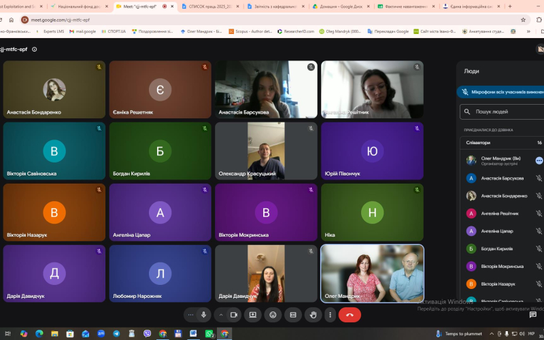Toggle the camera button in call bar
The height and width of the screenshot is (340, 544).
tap(234, 315)
